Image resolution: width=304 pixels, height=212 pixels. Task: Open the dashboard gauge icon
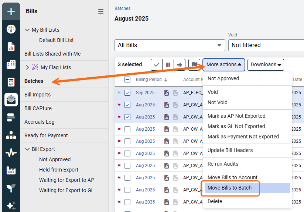coord(11,29)
